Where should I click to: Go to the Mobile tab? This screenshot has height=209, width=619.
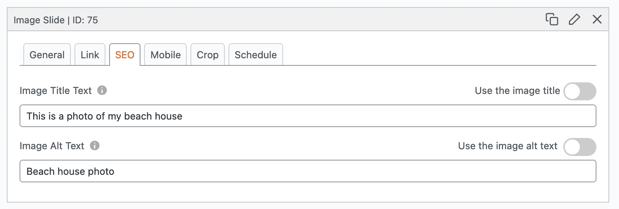(x=166, y=55)
